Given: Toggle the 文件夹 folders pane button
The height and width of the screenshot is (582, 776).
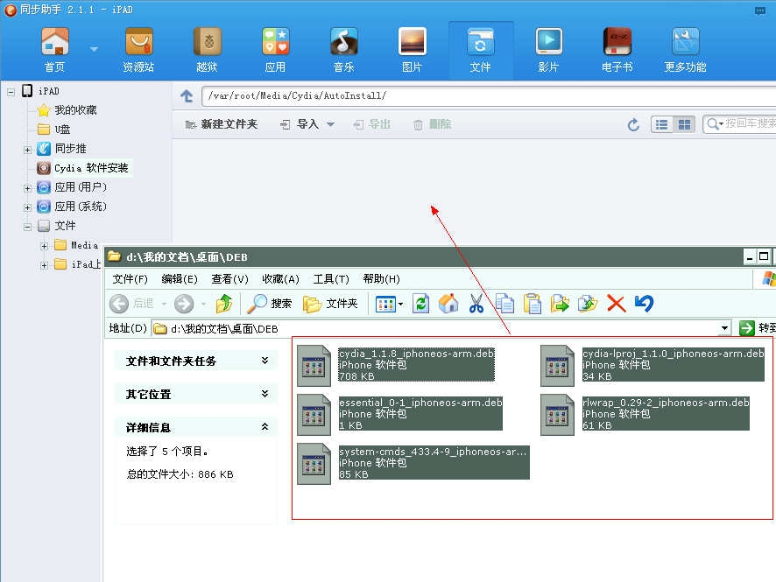Looking at the screenshot, I should coord(330,304).
